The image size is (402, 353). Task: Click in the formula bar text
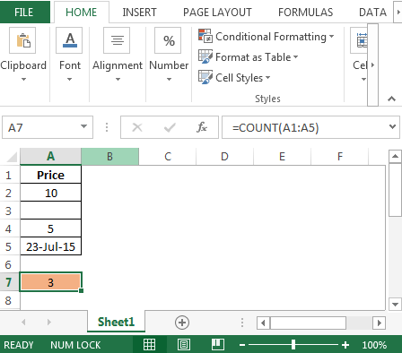pos(275,128)
